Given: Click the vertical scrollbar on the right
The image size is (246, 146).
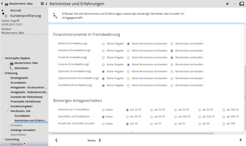Looking at the screenshot, I should pos(245,82).
